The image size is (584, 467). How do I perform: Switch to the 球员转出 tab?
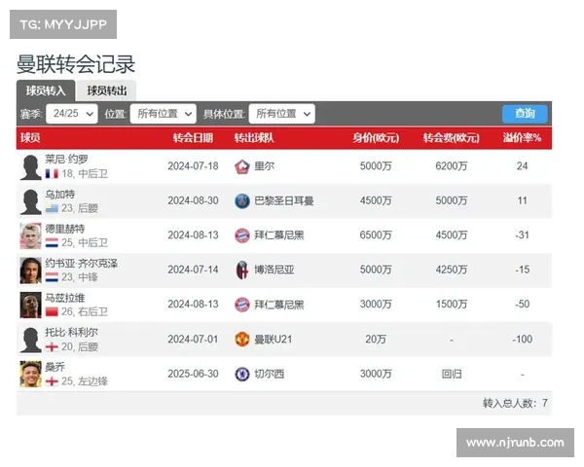click(x=107, y=90)
